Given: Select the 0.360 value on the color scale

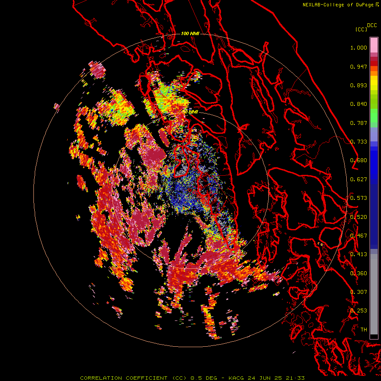Looking at the screenshot, I should coord(359,273).
